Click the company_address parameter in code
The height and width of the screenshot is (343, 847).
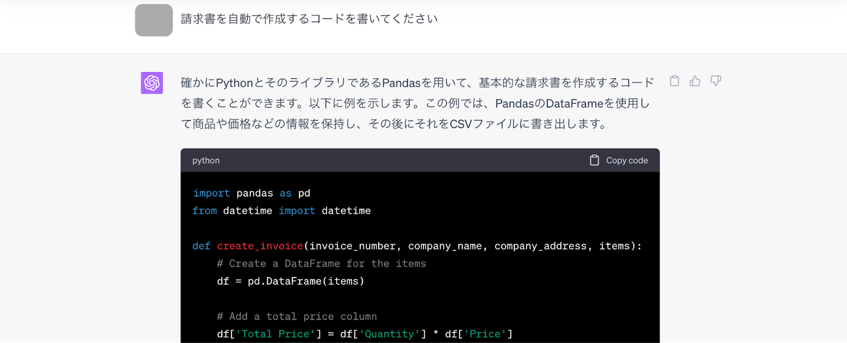540,246
